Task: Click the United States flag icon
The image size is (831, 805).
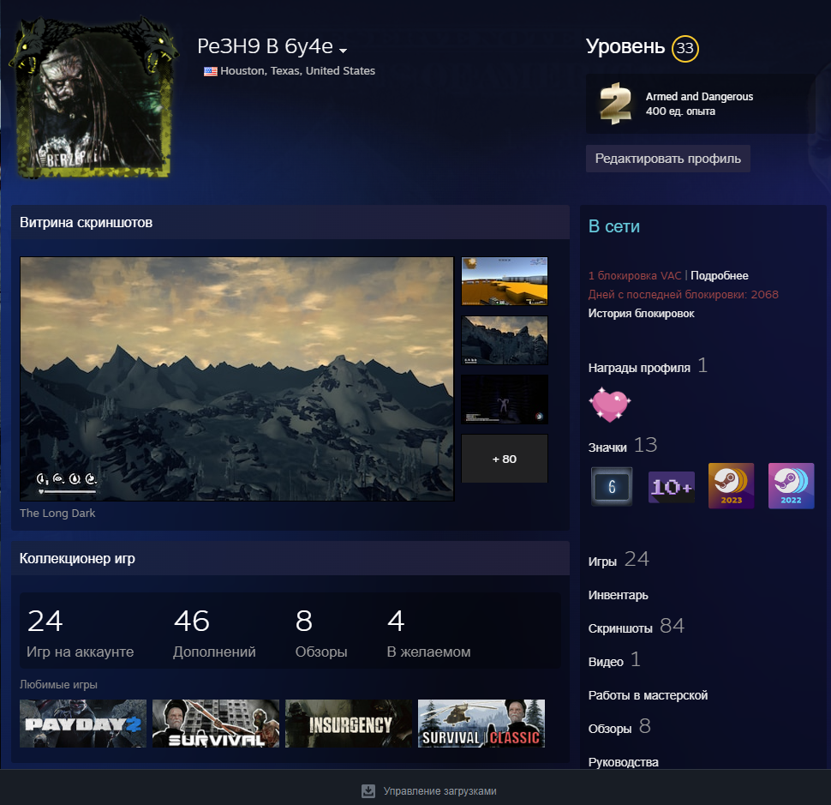Action: (x=211, y=72)
